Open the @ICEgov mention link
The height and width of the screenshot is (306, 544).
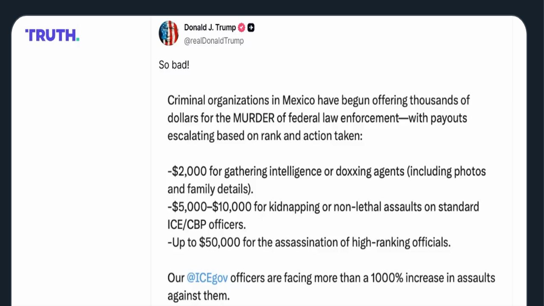(207, 278)
